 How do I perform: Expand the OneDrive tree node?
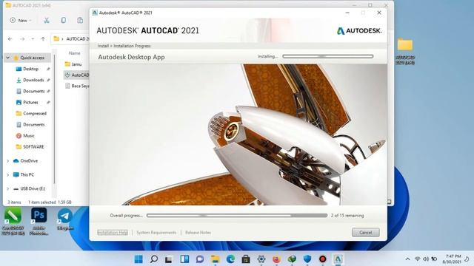[x=8, y=161]
